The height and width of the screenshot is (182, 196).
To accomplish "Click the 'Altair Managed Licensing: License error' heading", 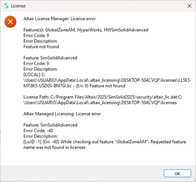I will coord(62,114).
